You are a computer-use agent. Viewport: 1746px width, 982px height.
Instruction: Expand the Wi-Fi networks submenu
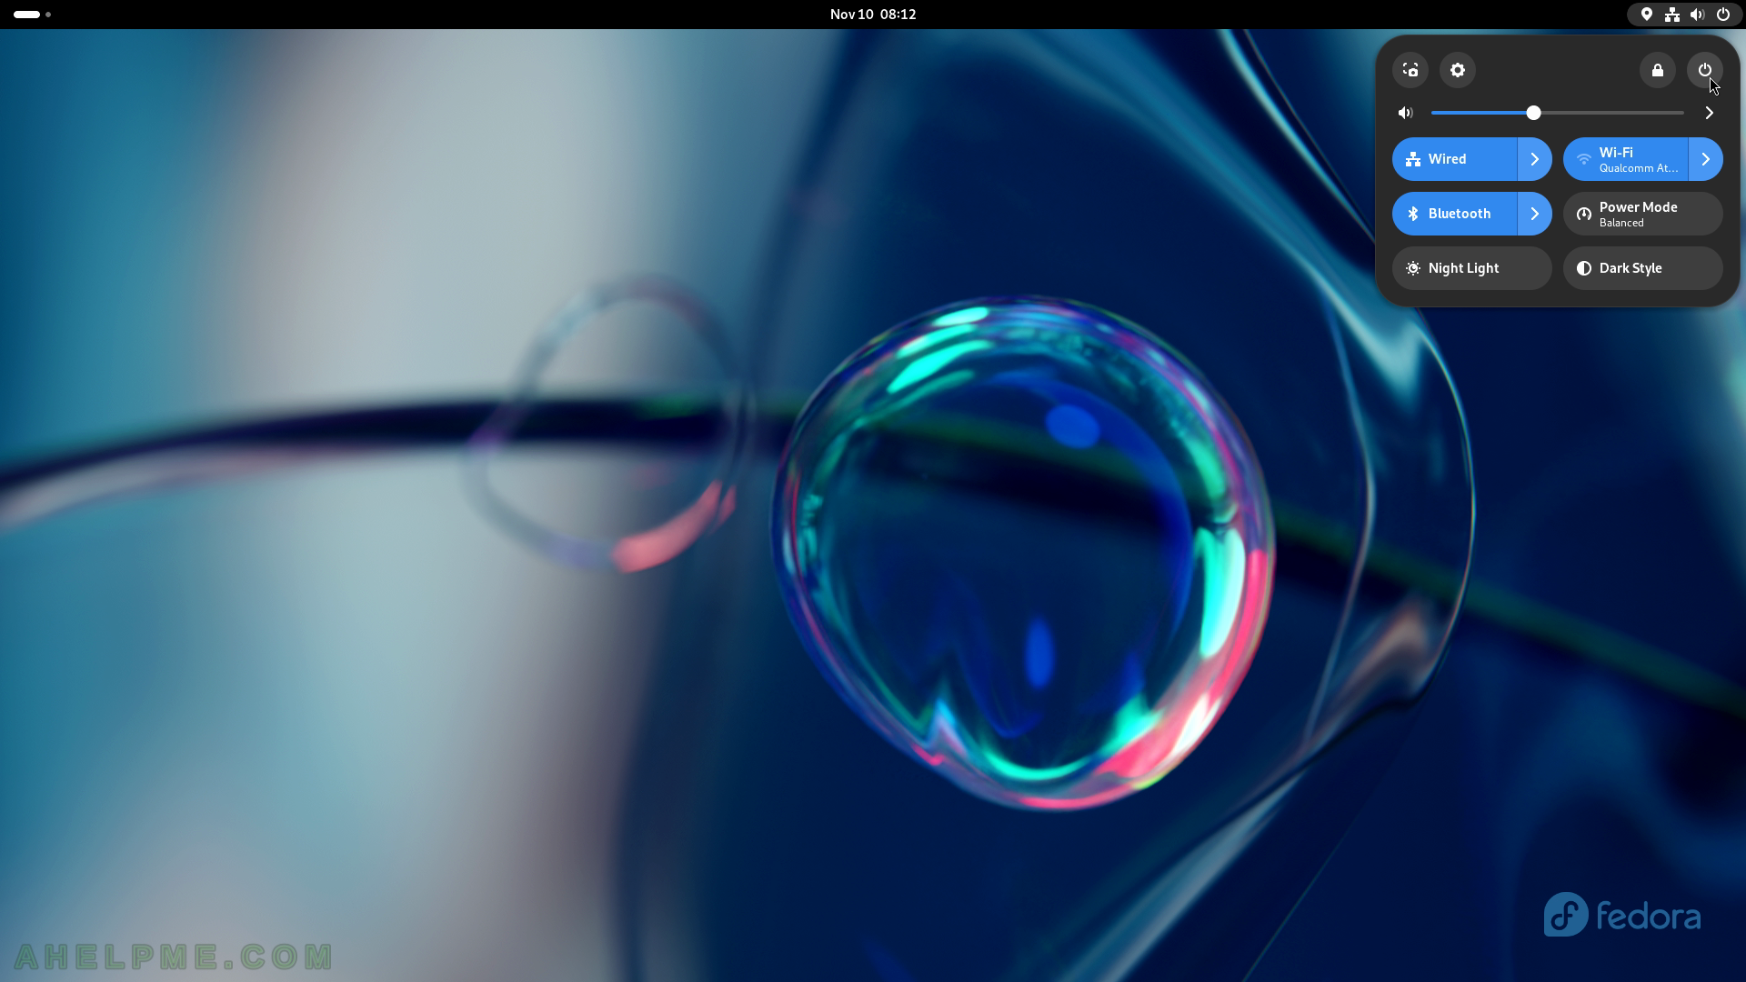coord(1706,159)
